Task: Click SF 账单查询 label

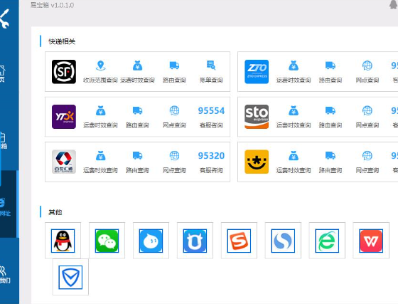Action: pyautogui.click(x=211, y=80)
